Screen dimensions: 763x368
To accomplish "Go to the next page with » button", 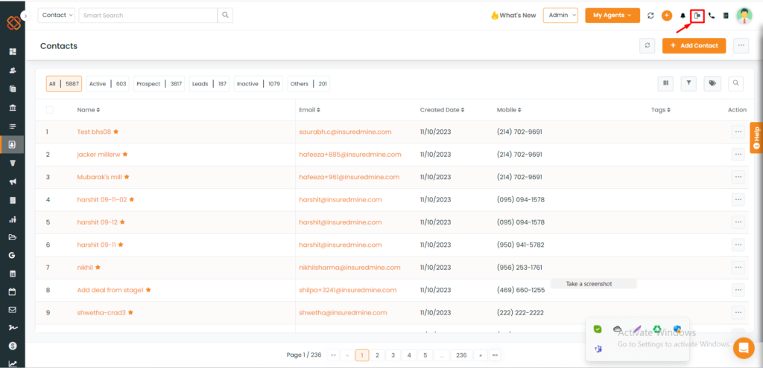I will point(481,355).
